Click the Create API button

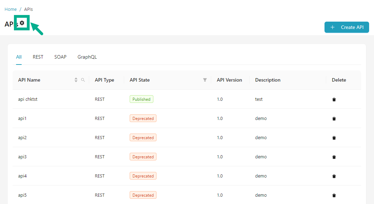click(x=346, y=27)
